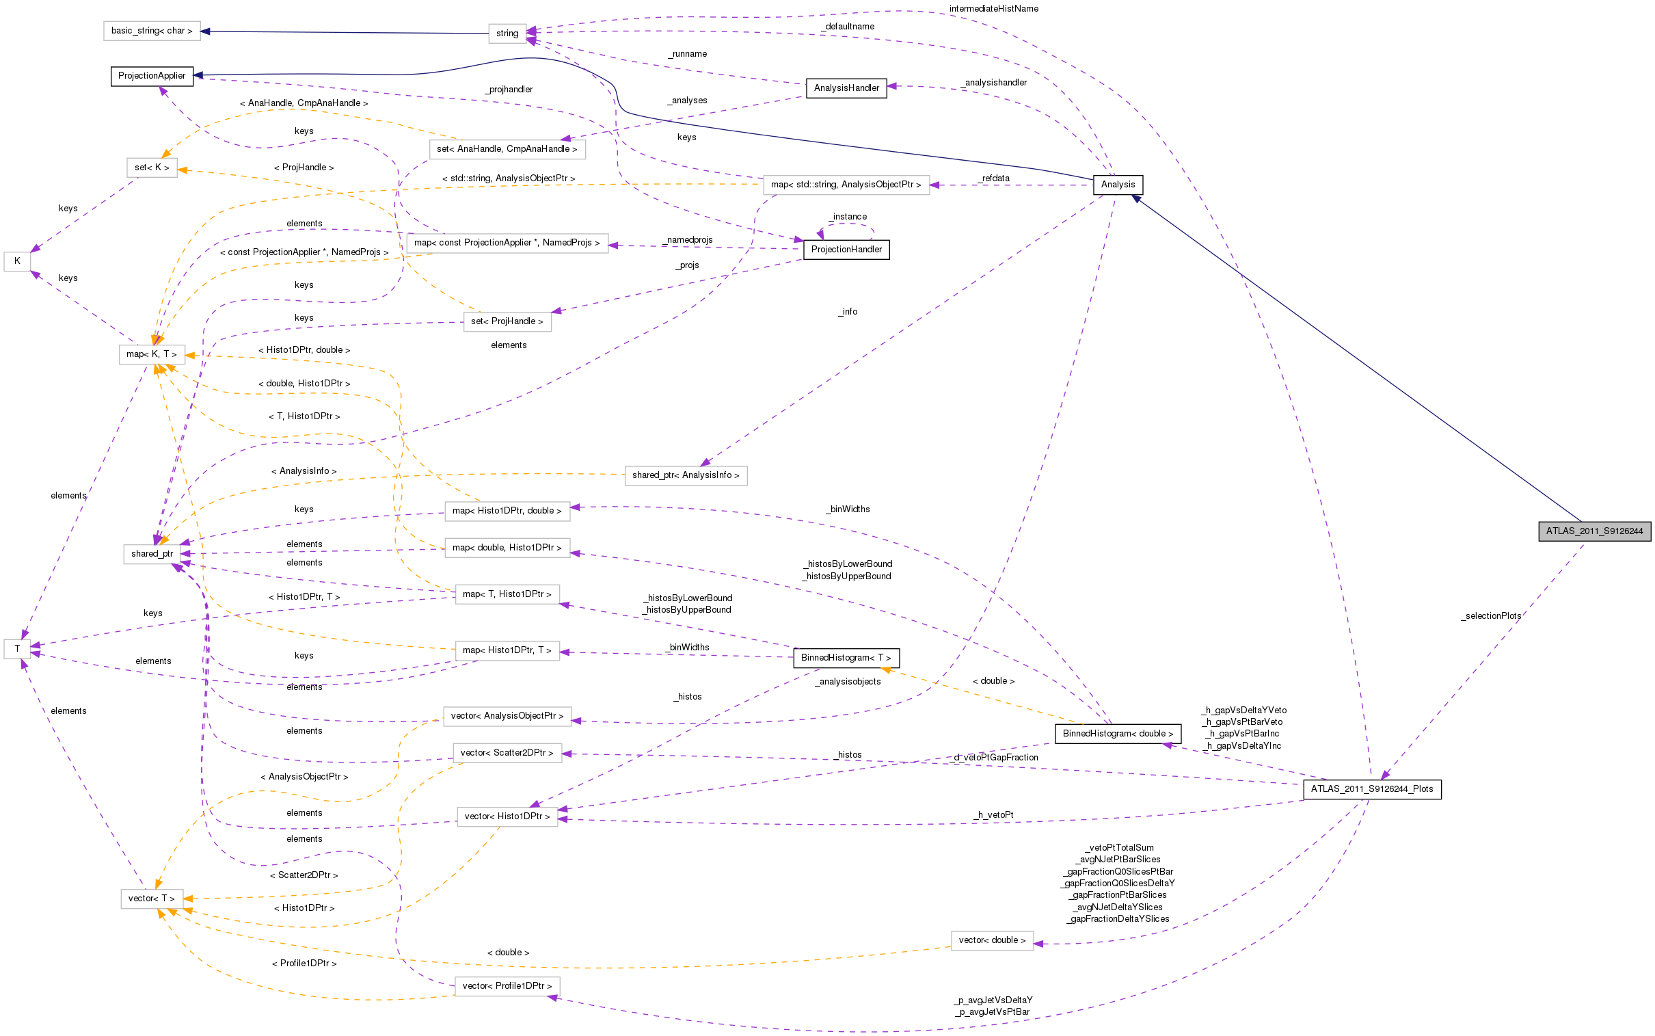This screenshot has height=1036, width=1655.
Task: Click the _projs edge label
Action: click(x=688, y=265)
